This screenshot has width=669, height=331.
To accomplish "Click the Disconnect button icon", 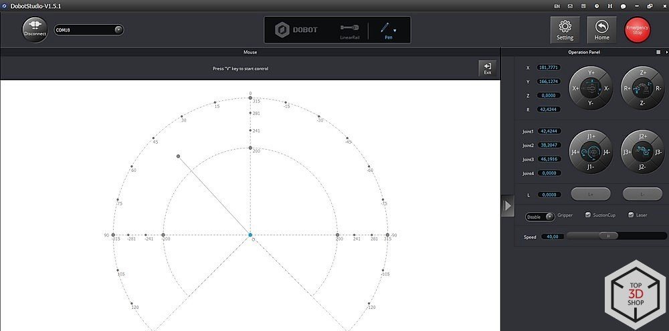I will pos(35,29).
